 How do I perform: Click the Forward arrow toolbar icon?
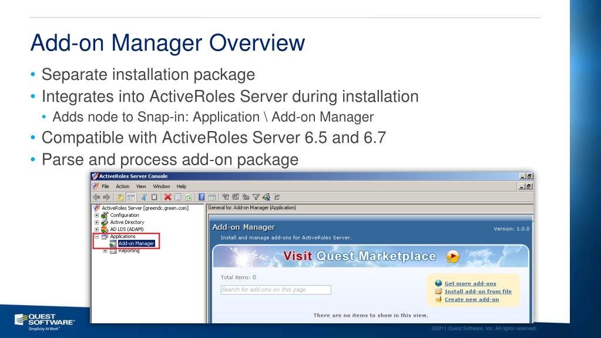[106, 197]
